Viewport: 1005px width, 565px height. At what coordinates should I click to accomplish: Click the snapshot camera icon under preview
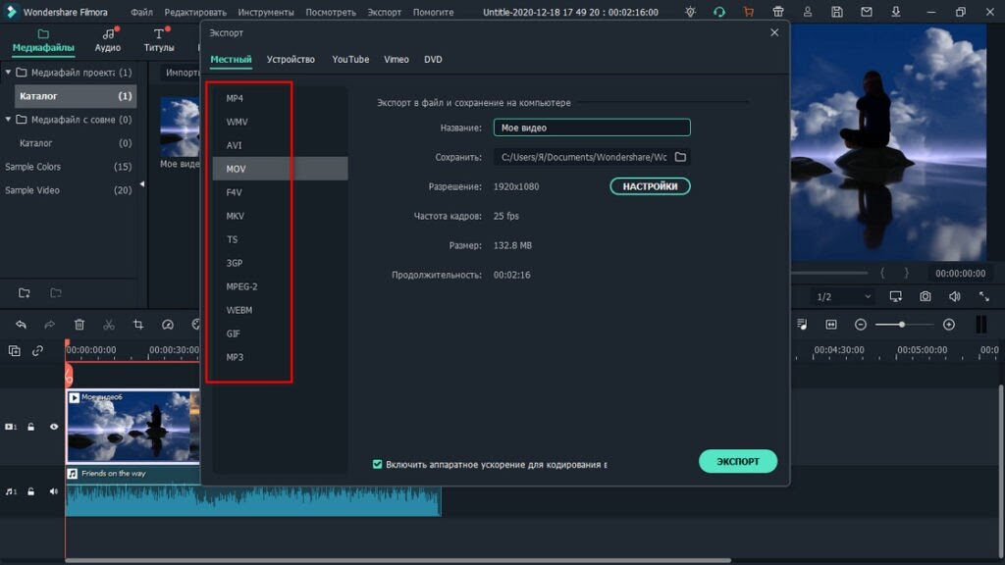[x=925, y=296]
